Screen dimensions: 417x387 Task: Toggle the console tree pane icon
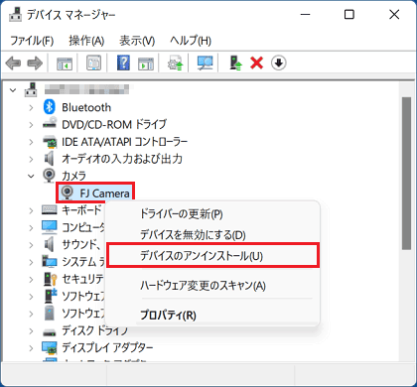(65, 63)
